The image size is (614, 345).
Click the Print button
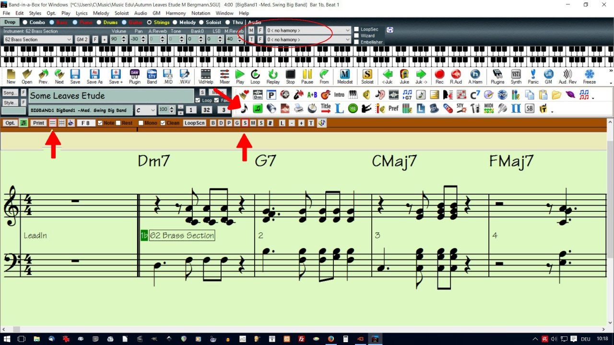point(38,123)
